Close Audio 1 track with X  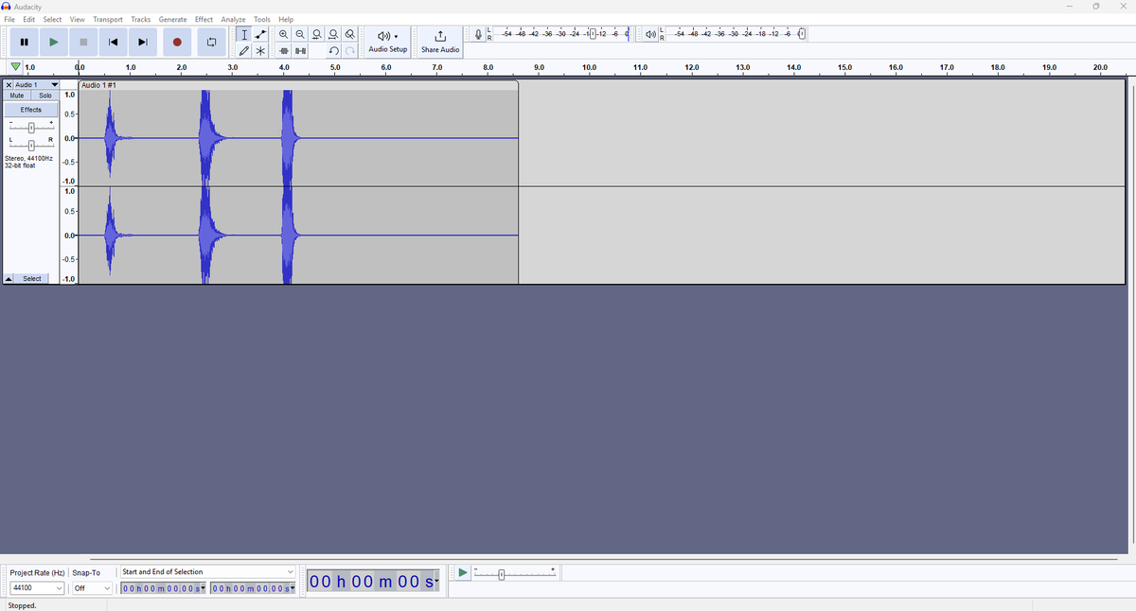[9, 85]
